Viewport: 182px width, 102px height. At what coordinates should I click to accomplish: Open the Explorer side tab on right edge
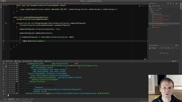(x=181, y=6)
